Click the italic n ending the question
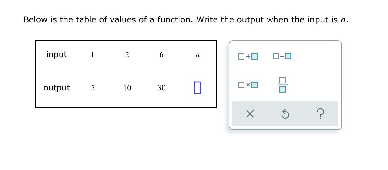The image size is (388, 170). [343, 20]
